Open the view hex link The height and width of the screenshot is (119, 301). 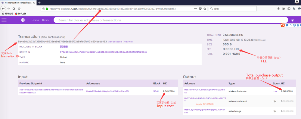click(129, 42)
